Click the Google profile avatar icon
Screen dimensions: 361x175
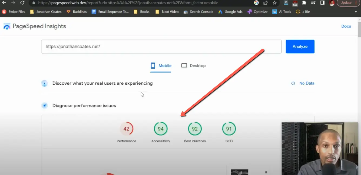pyautogui.click(x=332, y=3)
